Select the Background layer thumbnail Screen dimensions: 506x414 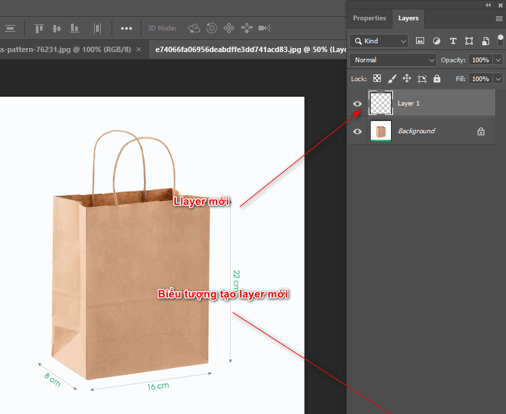[381, 131]
